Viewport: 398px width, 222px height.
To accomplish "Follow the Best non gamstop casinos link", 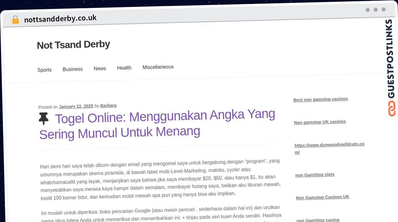I will point(320,99).
